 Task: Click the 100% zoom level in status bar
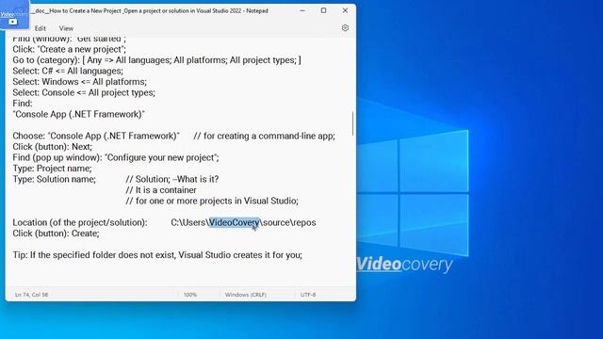tap(190, 295)
